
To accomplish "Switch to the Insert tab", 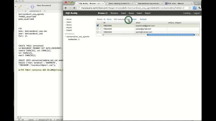I will pyautogui.click(x=123, y=13).
